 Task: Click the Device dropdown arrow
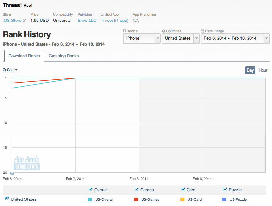pyautogui.click(x=158, y=38)
